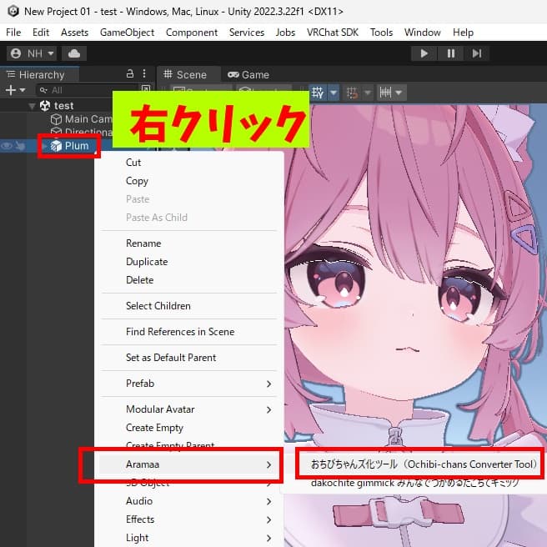Open the Jobs menu
547x547 pixels.
pos(285,33)
